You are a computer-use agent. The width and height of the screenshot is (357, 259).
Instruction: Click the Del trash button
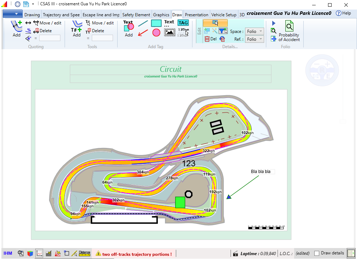[210, 39]
